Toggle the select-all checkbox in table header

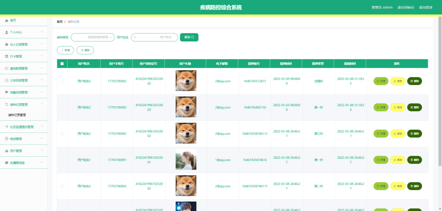pyautogui.click(x=62, y=64)
